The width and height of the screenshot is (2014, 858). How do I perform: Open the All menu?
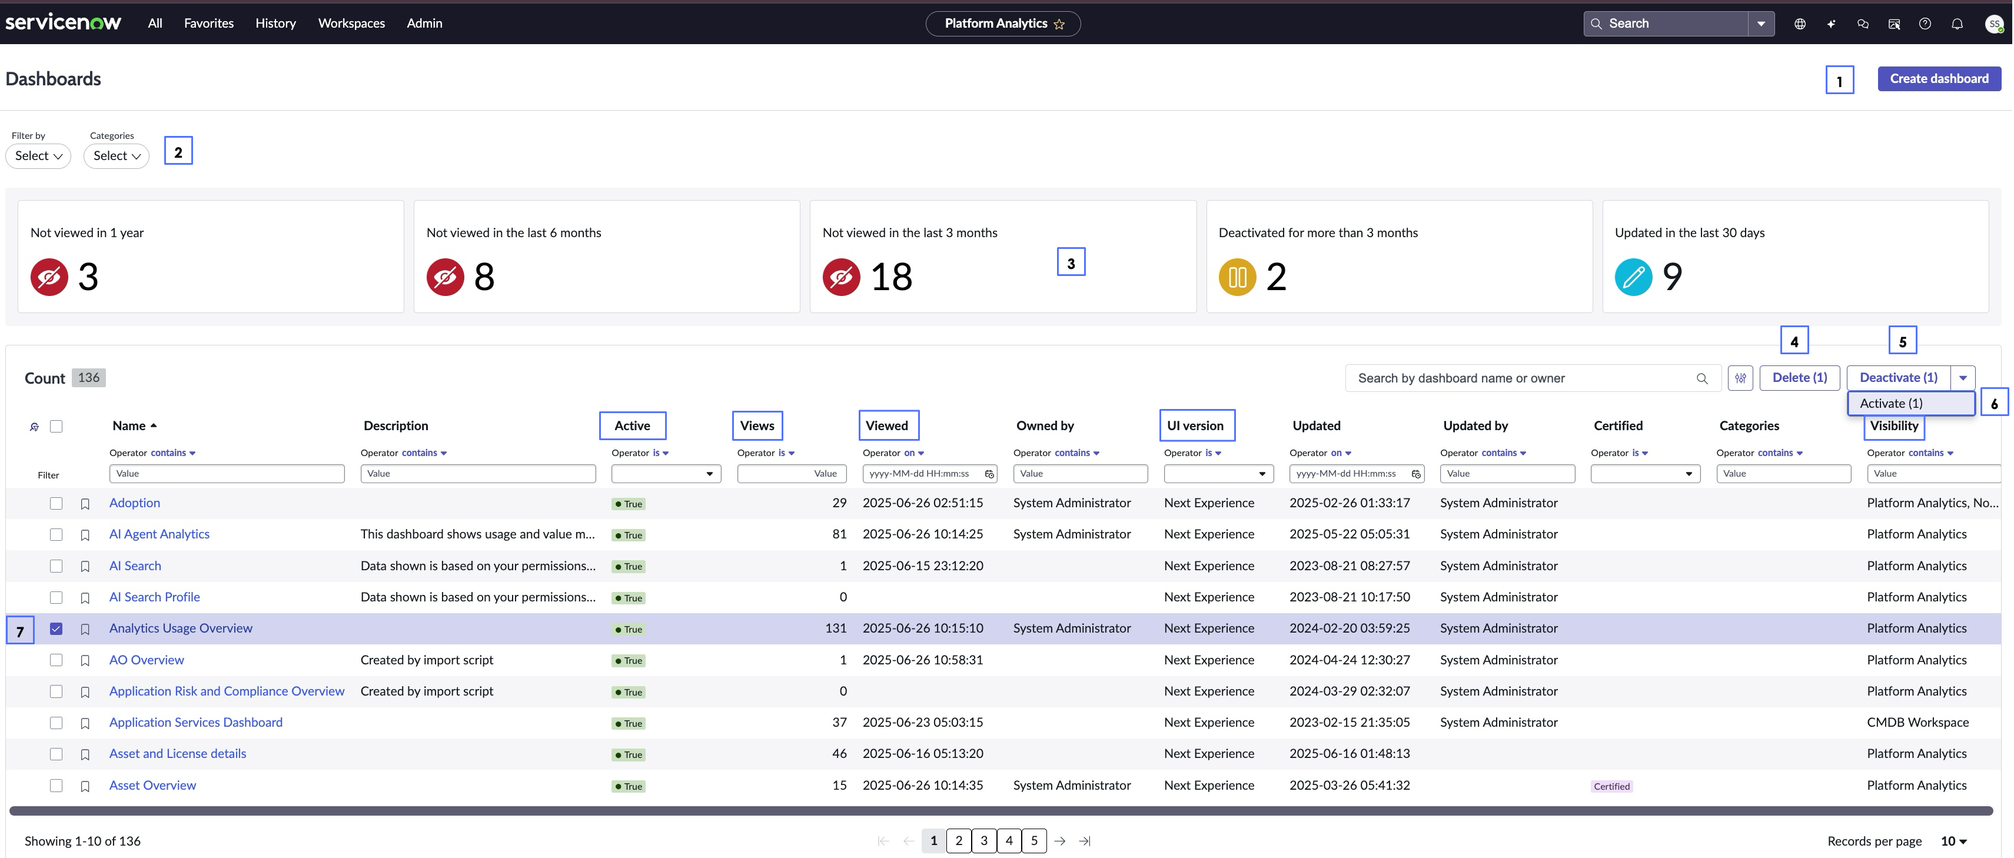pos(155,24)
